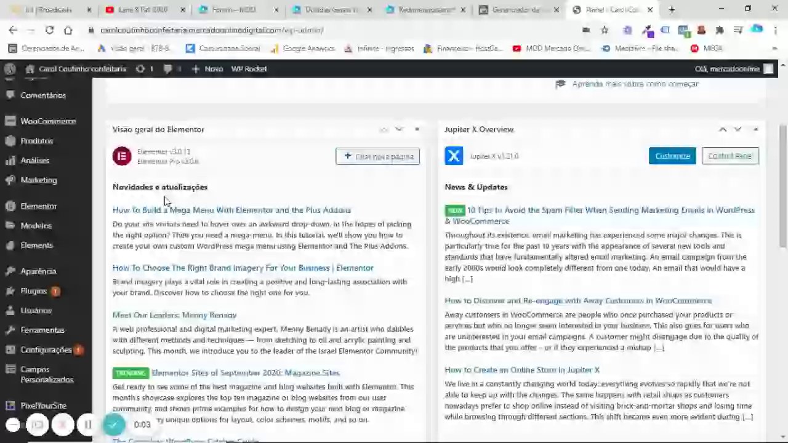The width and height of the screenshot is (788, 443).
Task: Open the comments bubble in admin bar
Action: 172,69
